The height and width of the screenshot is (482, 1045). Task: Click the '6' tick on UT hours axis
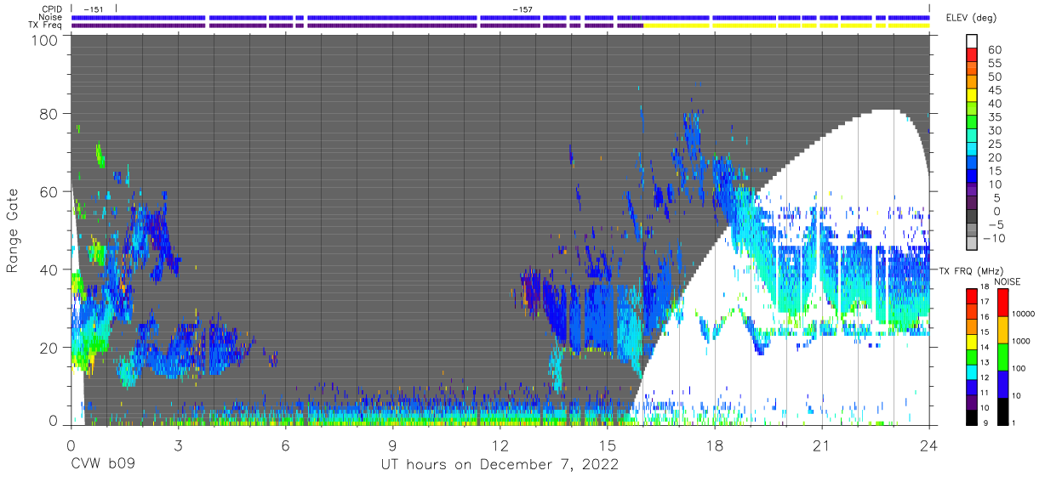pos(286,445)
